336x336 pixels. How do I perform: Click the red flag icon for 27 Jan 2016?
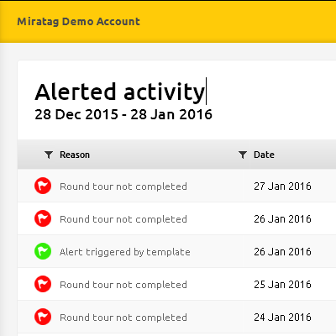click(43, 186)
